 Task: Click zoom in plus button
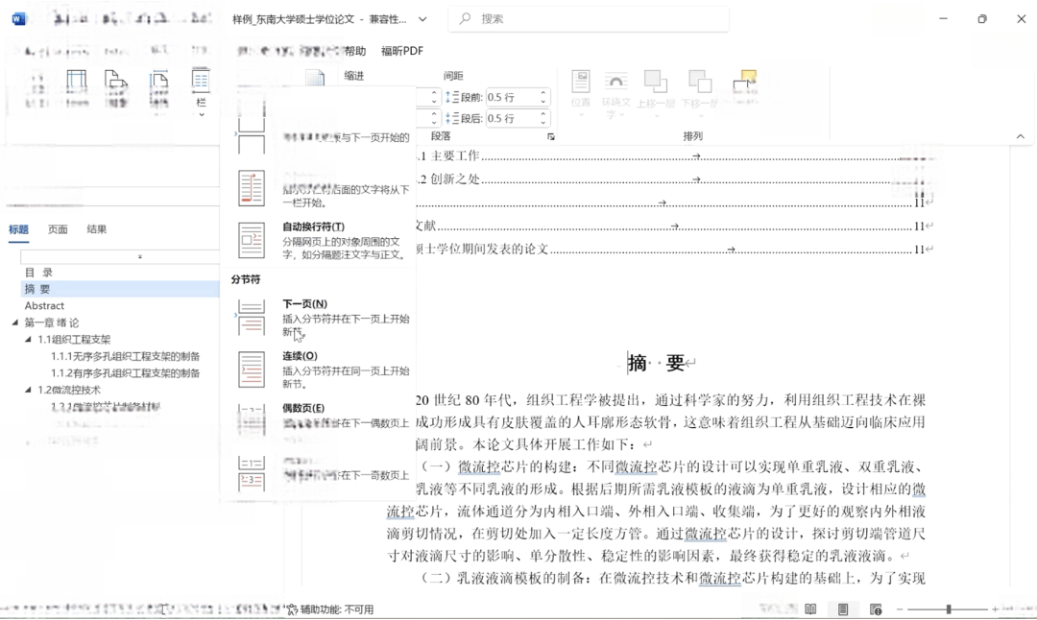coord(995,609)
